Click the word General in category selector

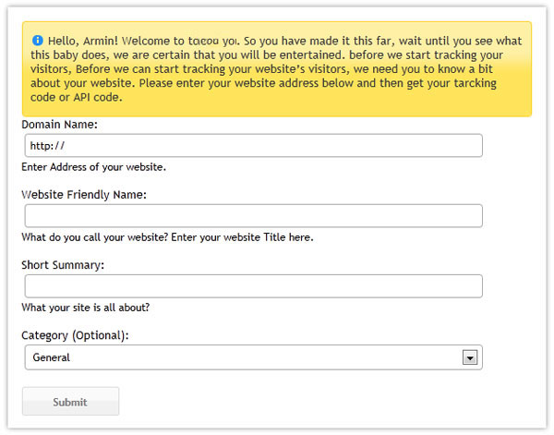[51, 357]
